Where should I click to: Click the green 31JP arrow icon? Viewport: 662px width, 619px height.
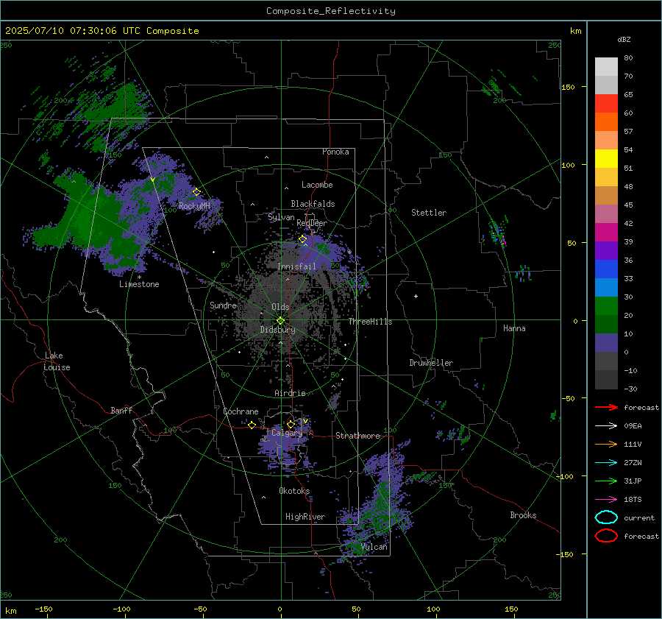tap(606, 481)
